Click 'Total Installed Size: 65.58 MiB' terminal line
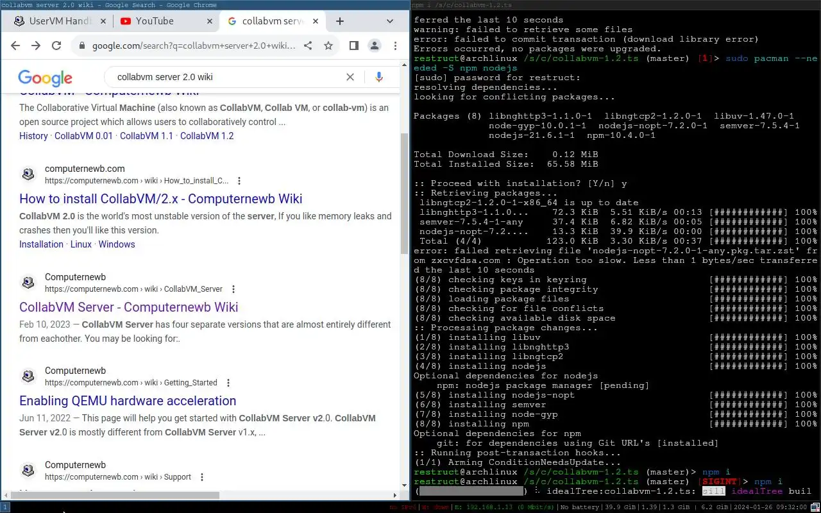The width and height of the screenshot is (821, 513). [506, 164]
